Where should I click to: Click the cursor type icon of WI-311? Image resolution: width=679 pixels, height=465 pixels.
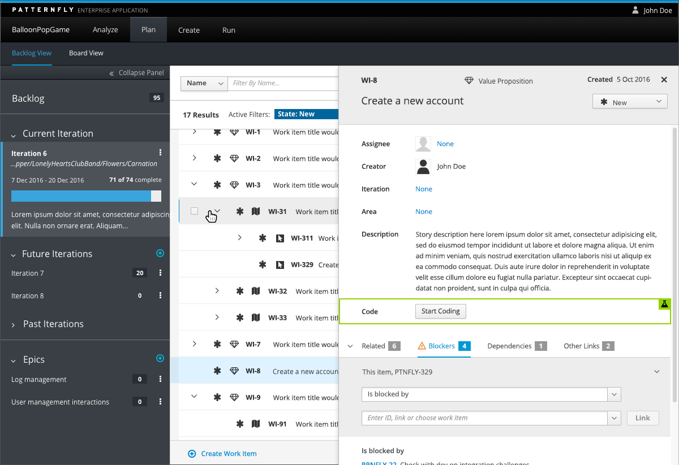pos(280,238)
